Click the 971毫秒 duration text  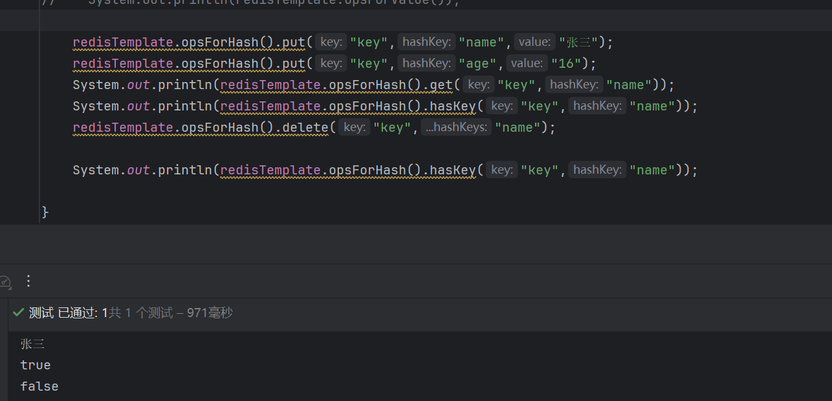[x=210, y=312]
